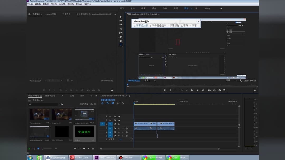
Task: Delete selected item with trash icon
Action: pos(93,149)
